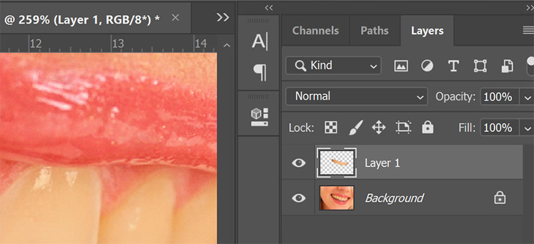Select Layer 1 thumbnail
Screen dimensions: 534x244
point(337,163)
